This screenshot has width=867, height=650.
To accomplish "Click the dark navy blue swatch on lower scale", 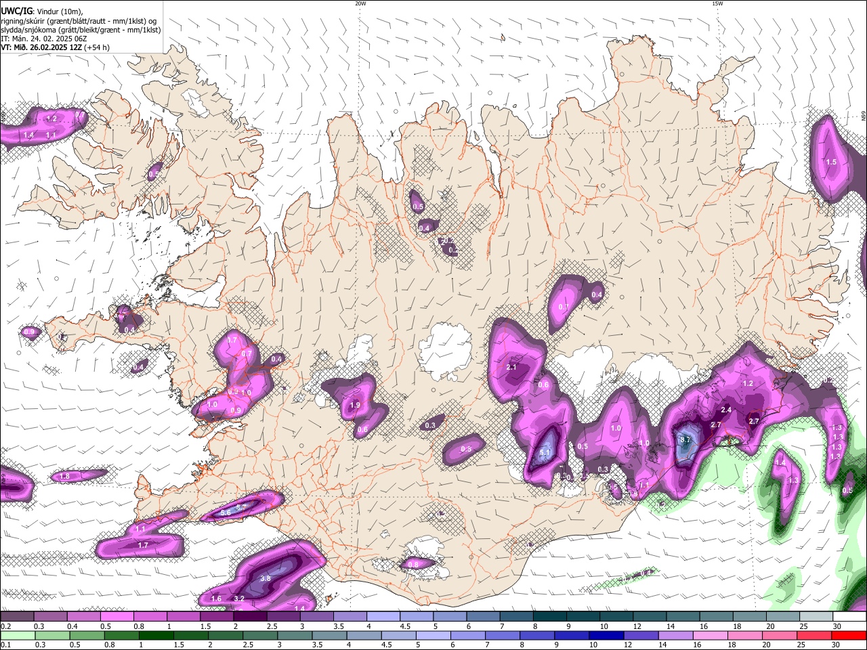I will [606, 635].
